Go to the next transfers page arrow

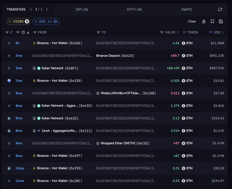point(47,10)
